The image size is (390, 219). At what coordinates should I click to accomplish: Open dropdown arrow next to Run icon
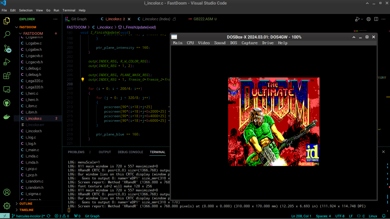362,19
